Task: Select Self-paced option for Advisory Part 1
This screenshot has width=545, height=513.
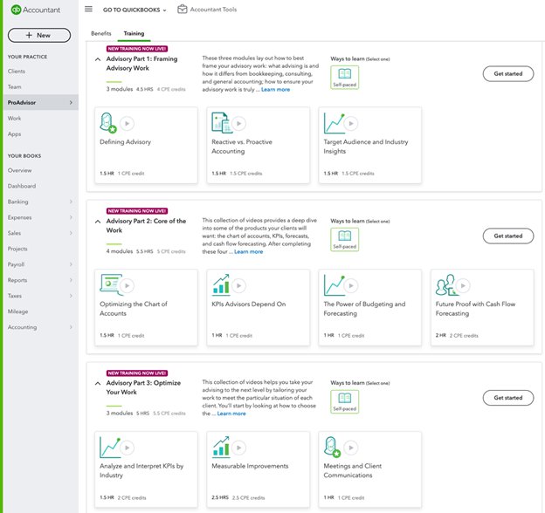Action: pos(343,78)
